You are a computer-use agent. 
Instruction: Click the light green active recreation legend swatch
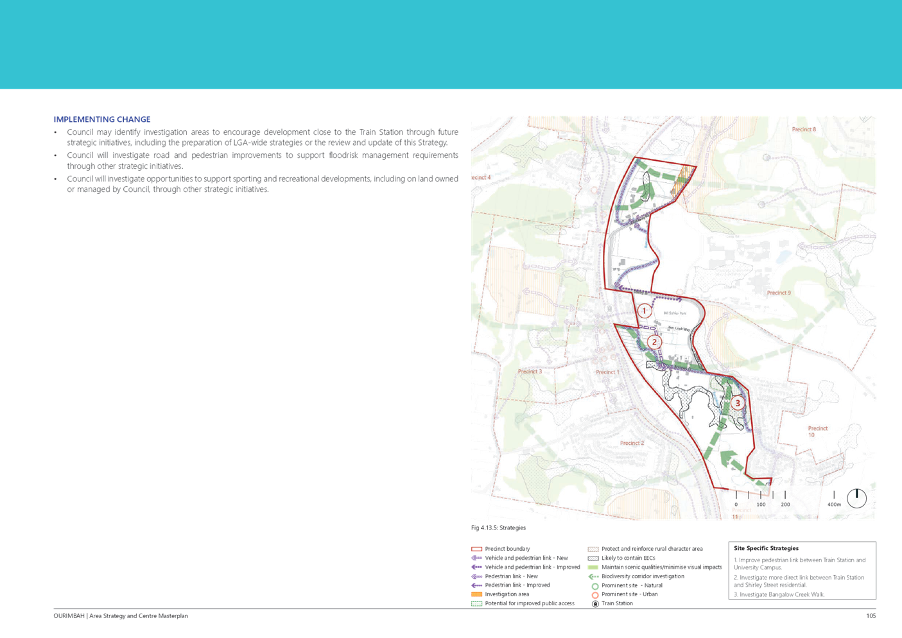593,567
